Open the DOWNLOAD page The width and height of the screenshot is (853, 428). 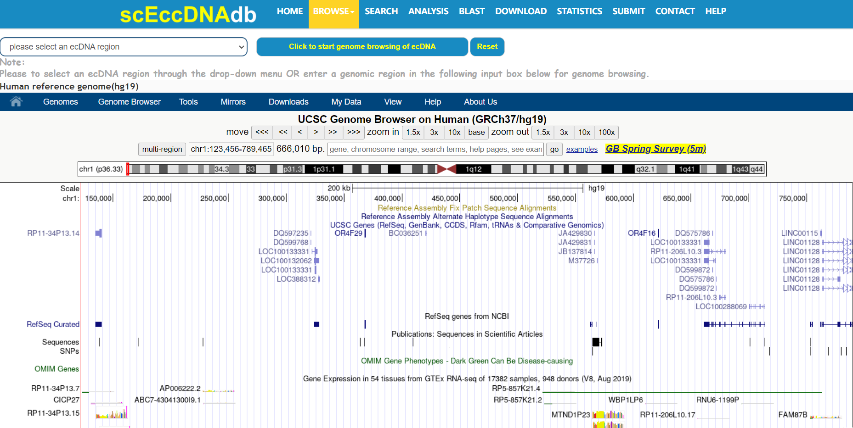521,11
